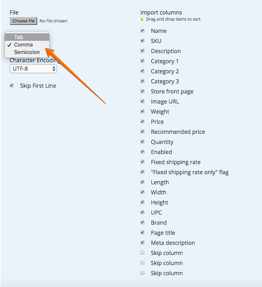Uncheck the Meta description column
The height and width of the screenshot is (287, 262).
tap(143, 243)
